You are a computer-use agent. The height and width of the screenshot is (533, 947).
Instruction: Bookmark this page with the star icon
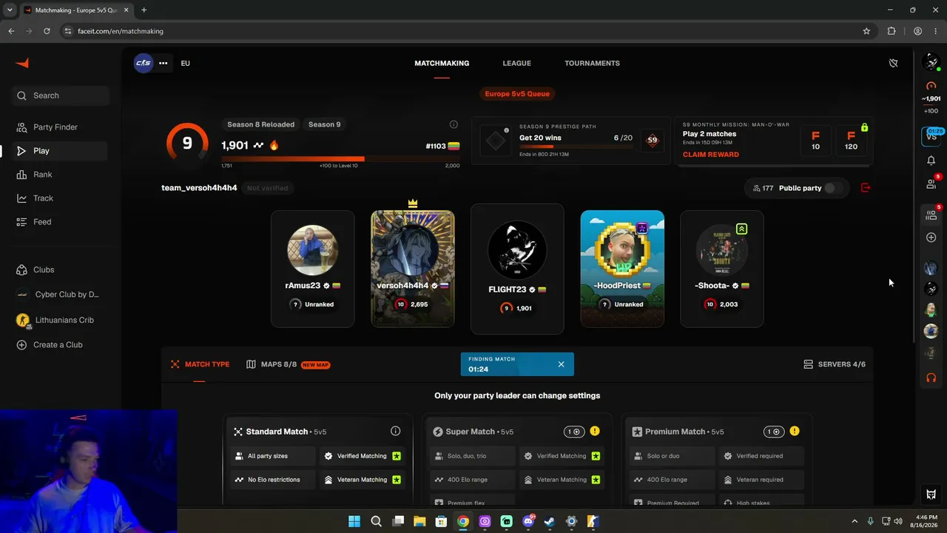(866, 31)
